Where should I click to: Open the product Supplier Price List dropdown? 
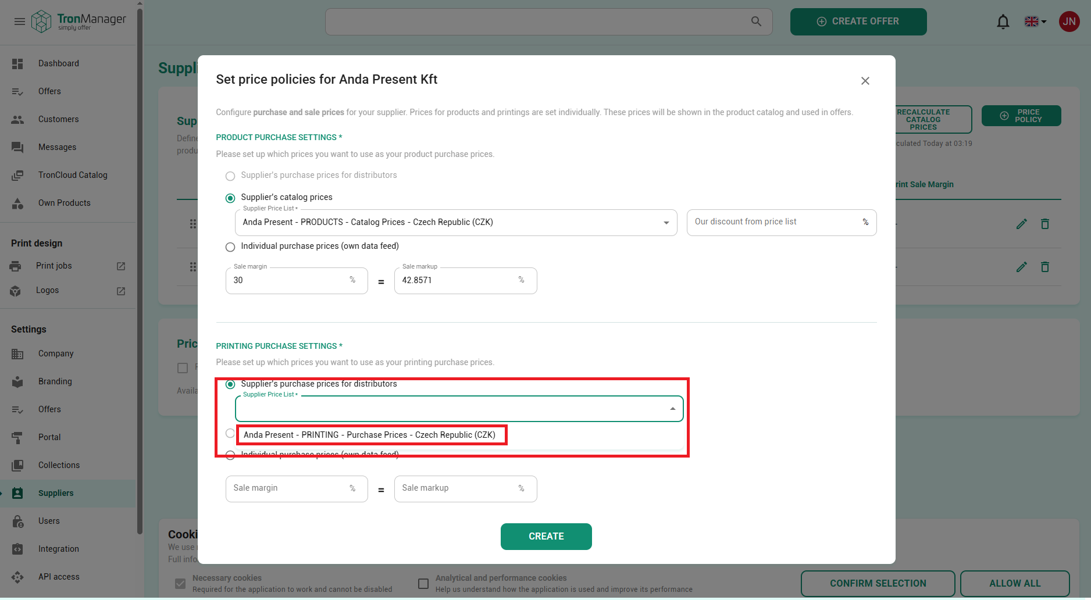456,223
